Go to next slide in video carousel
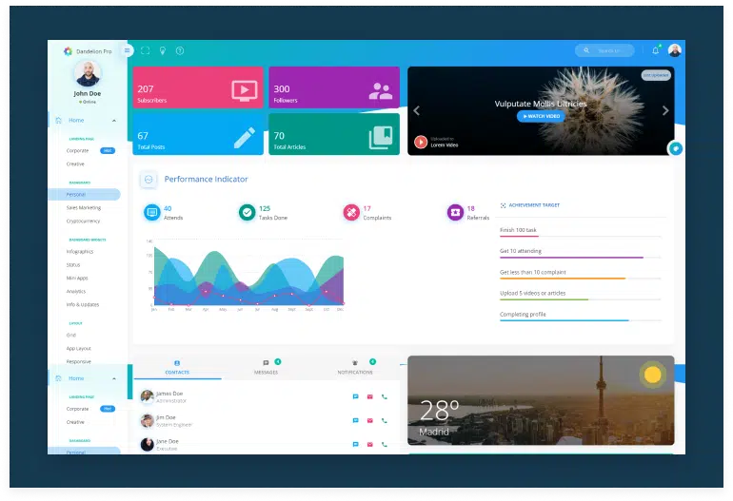 click(x=665, y=110)
